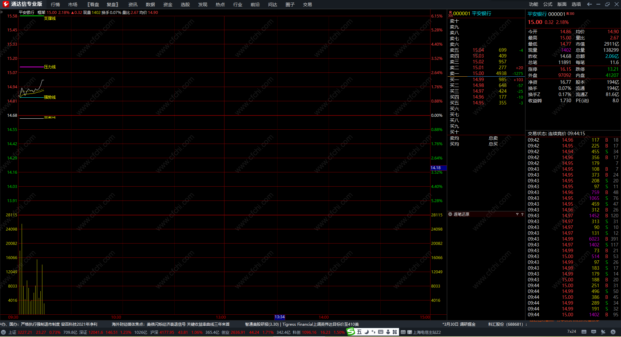The image size is (621, 337).
Task: Open the 逐笔还原 filter funnel icon
Action: pyautogui.click(x=517, y=214)
